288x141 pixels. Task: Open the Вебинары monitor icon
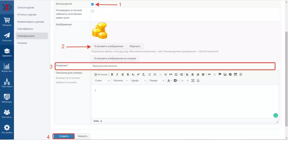[x=7, y=98]
